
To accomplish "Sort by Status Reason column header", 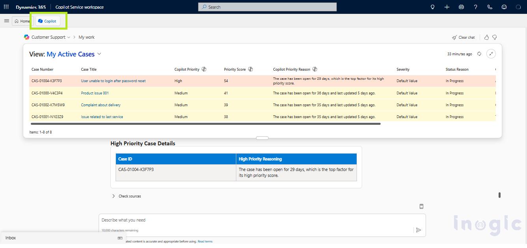I will [x=457, y=70].
